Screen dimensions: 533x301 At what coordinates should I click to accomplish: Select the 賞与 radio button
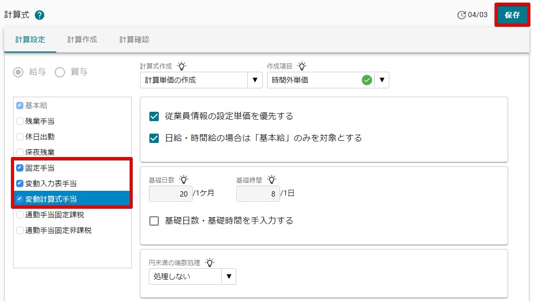click(60, 72)
